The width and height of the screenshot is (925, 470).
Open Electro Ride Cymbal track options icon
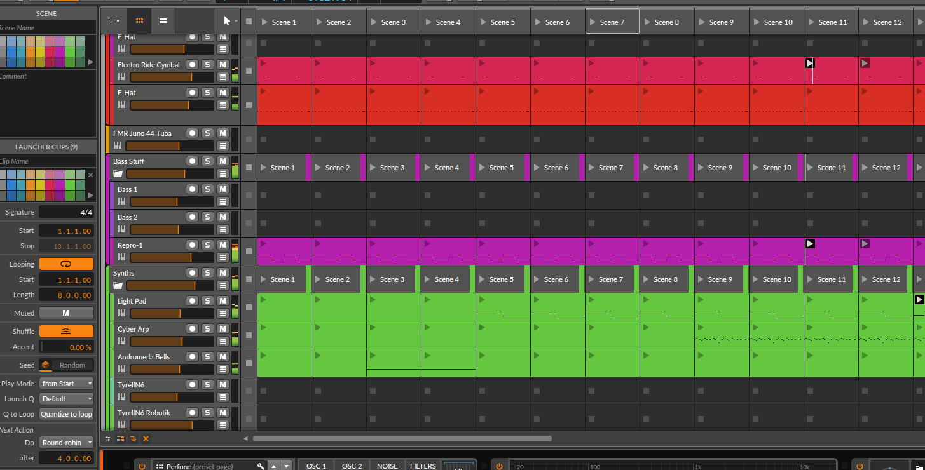click(x=223, y=77)
